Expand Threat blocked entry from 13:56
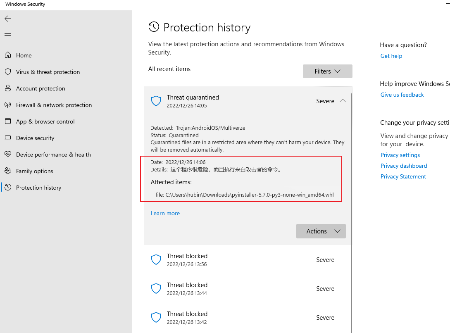Image resolution: width=450 pixels, height=333 pixels. [x=248, y=260]
